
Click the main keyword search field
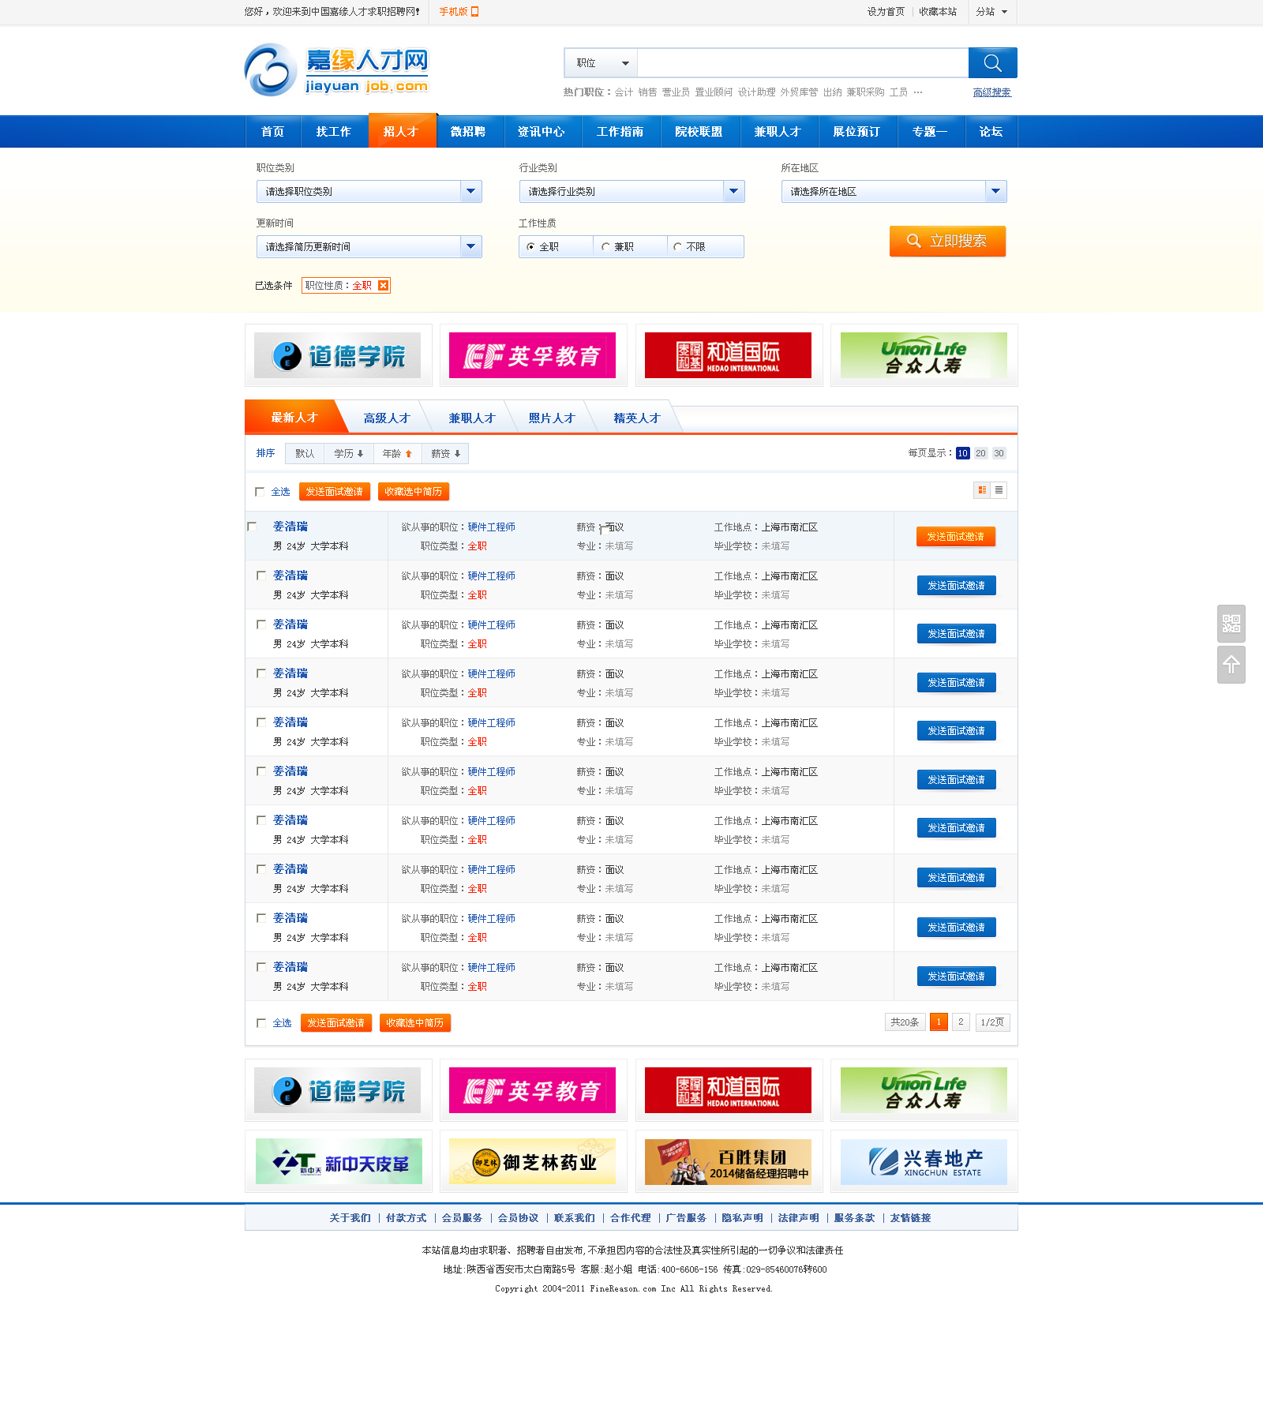[802, 63]
